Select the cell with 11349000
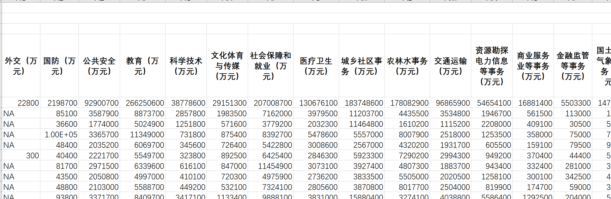 click(x=143, y=134)
